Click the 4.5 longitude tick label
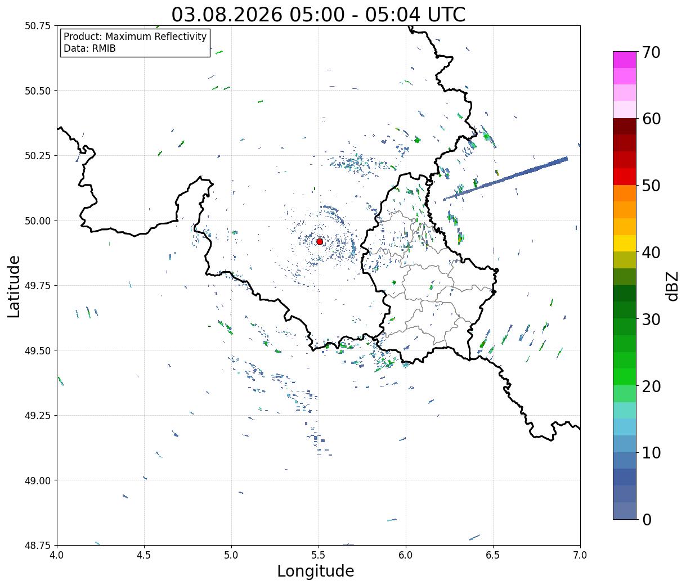 click(x=144, y=555)
